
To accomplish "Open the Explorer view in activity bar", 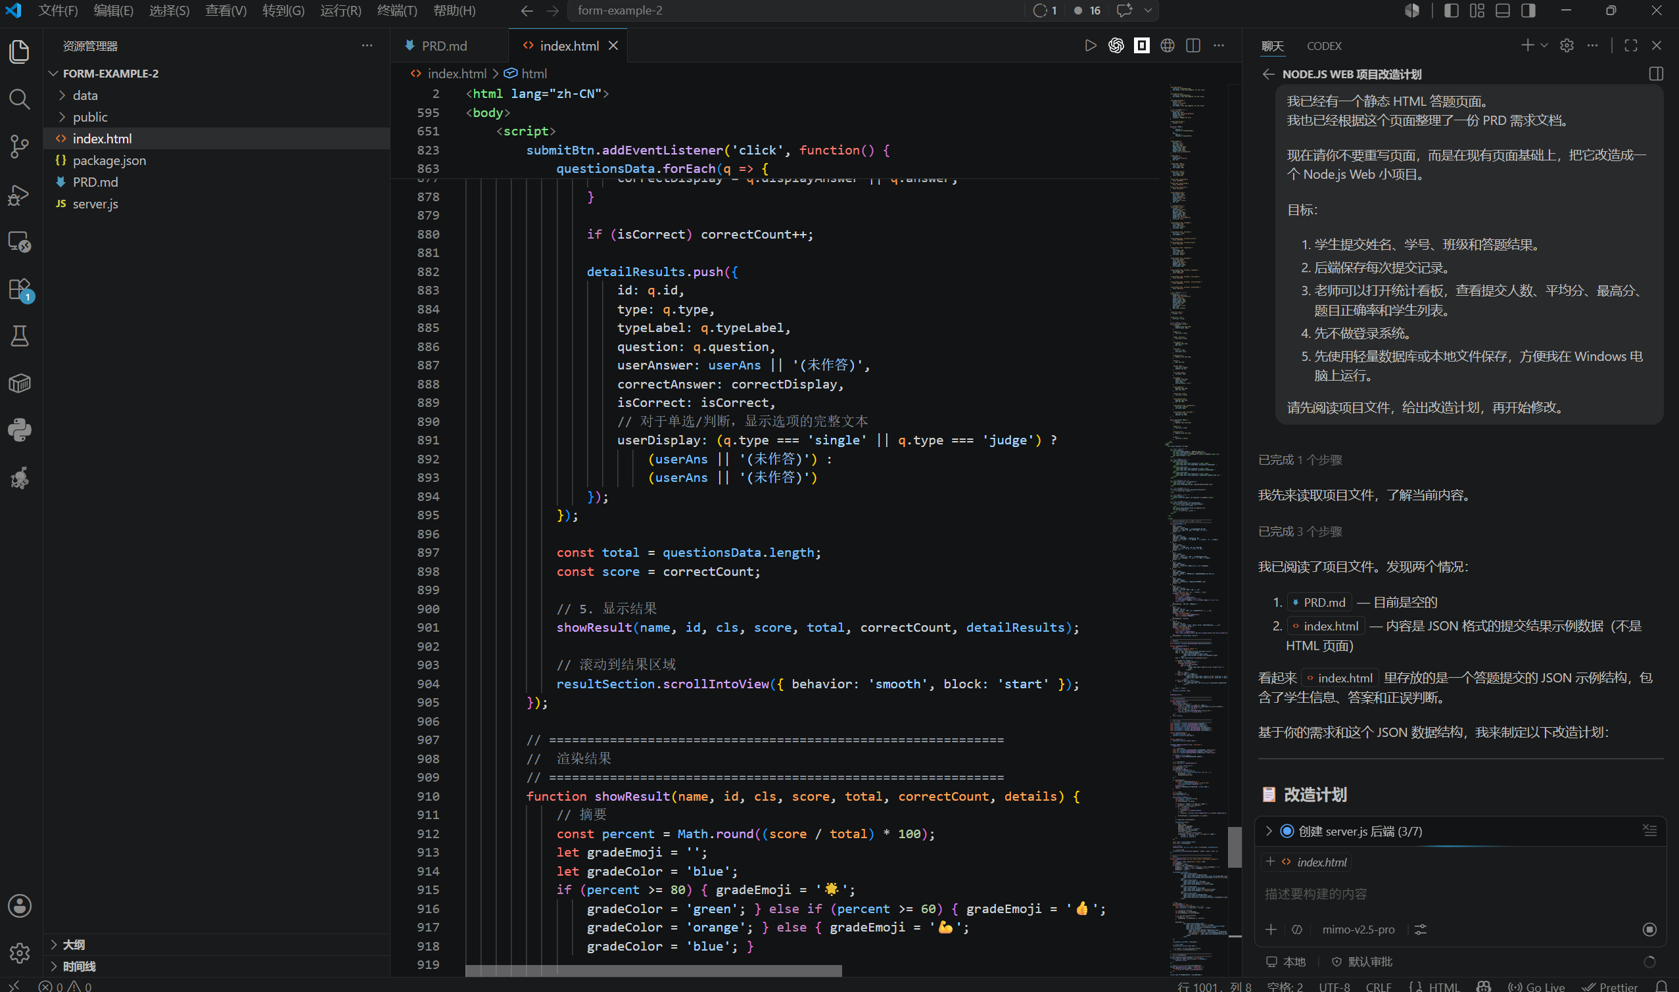I will 19,52.
